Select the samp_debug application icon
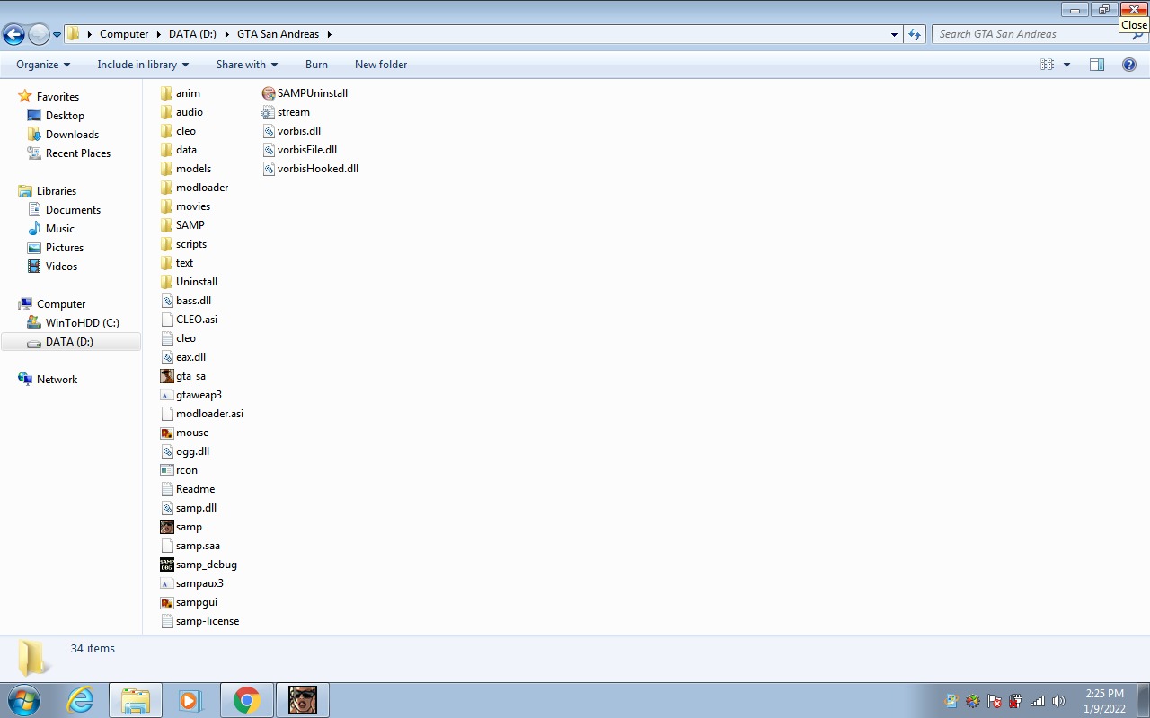1150x718 pixels. pos(166,565)
